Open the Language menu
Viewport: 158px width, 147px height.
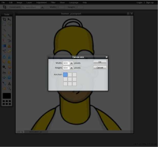[x=74, y=3]
